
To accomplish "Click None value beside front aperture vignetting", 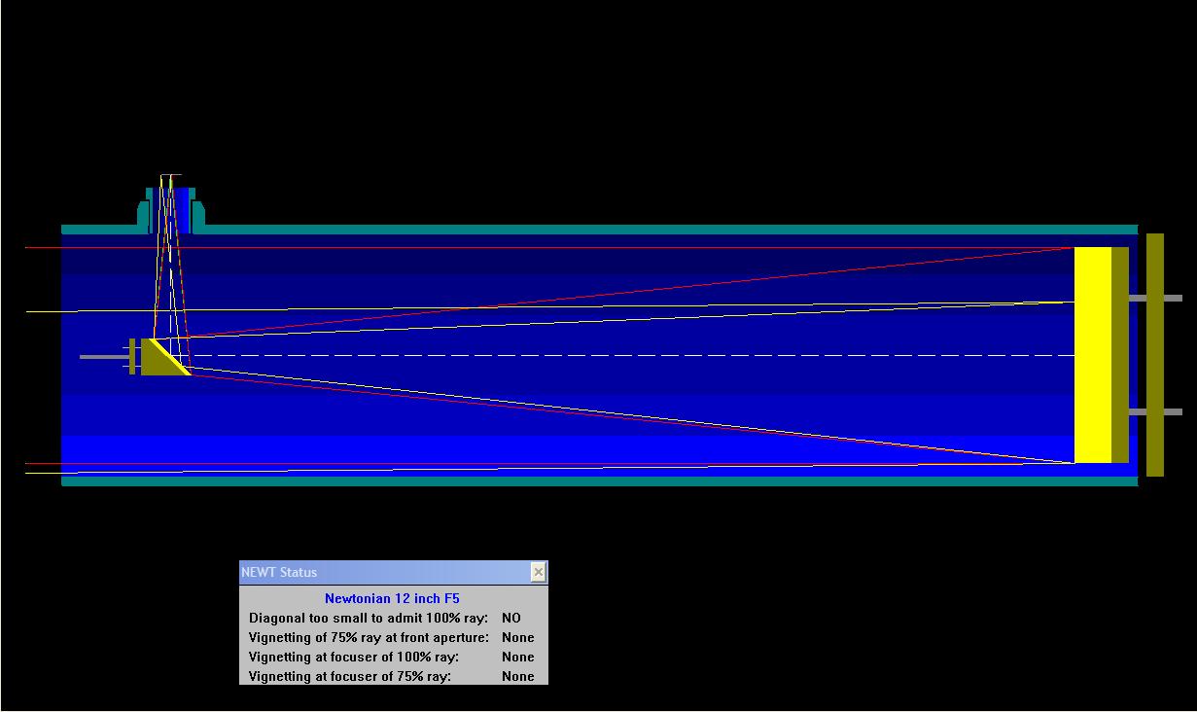I will pyautogui.click(x=517, y=638).
